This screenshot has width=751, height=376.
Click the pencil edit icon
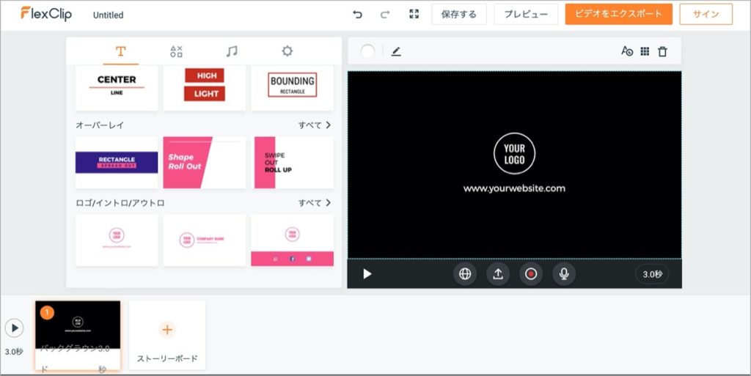pos(395,51)
